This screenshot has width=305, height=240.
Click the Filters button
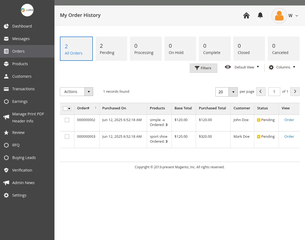pyautogui.click(x=203, y=68)
